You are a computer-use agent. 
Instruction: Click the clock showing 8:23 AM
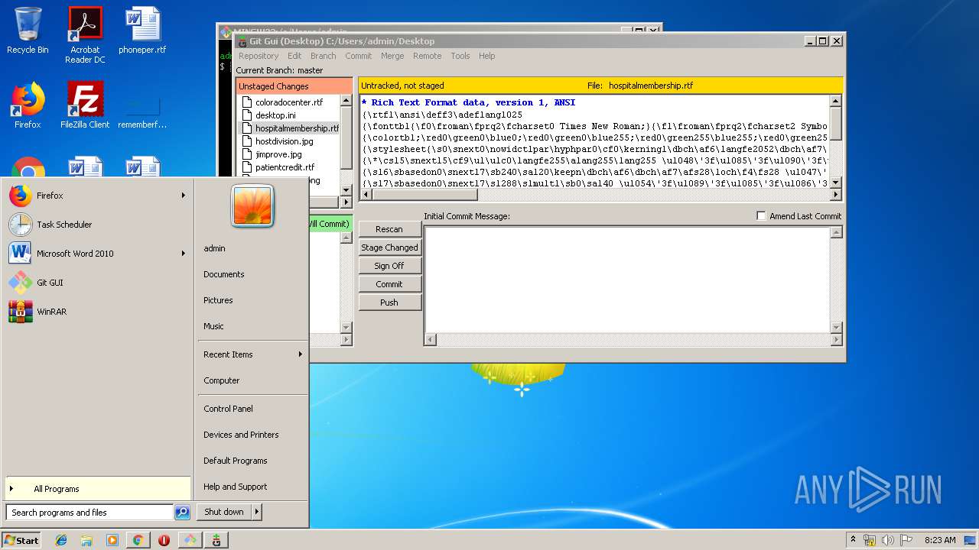pos(940,540)
